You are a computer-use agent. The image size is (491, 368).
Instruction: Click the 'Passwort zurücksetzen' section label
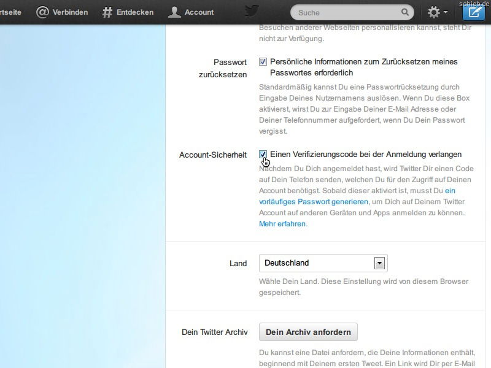[223, 68]
